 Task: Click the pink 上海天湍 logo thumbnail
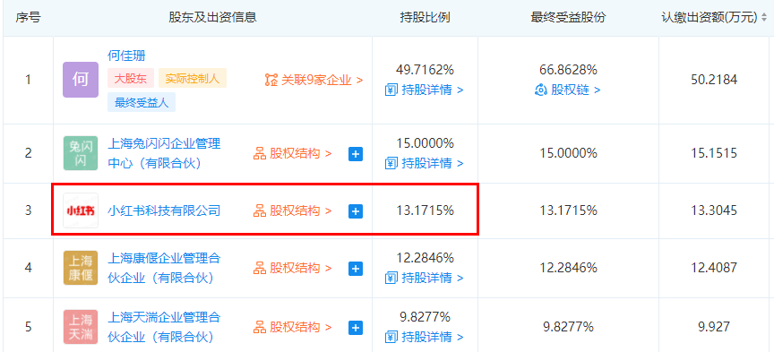tap(81, 327)
